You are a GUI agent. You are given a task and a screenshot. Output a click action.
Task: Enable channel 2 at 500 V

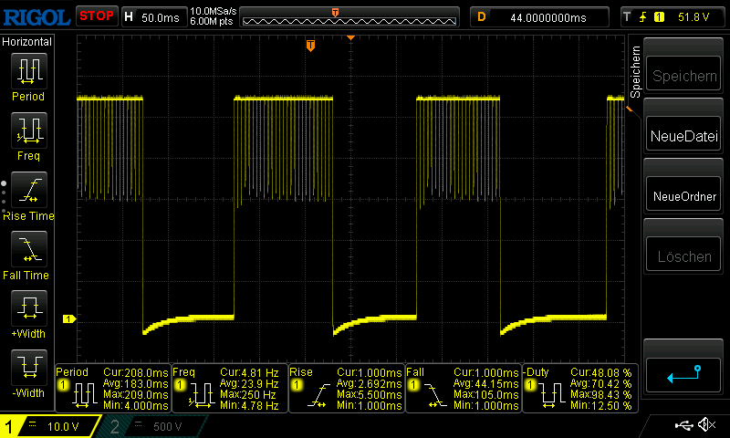coord(151,426)
